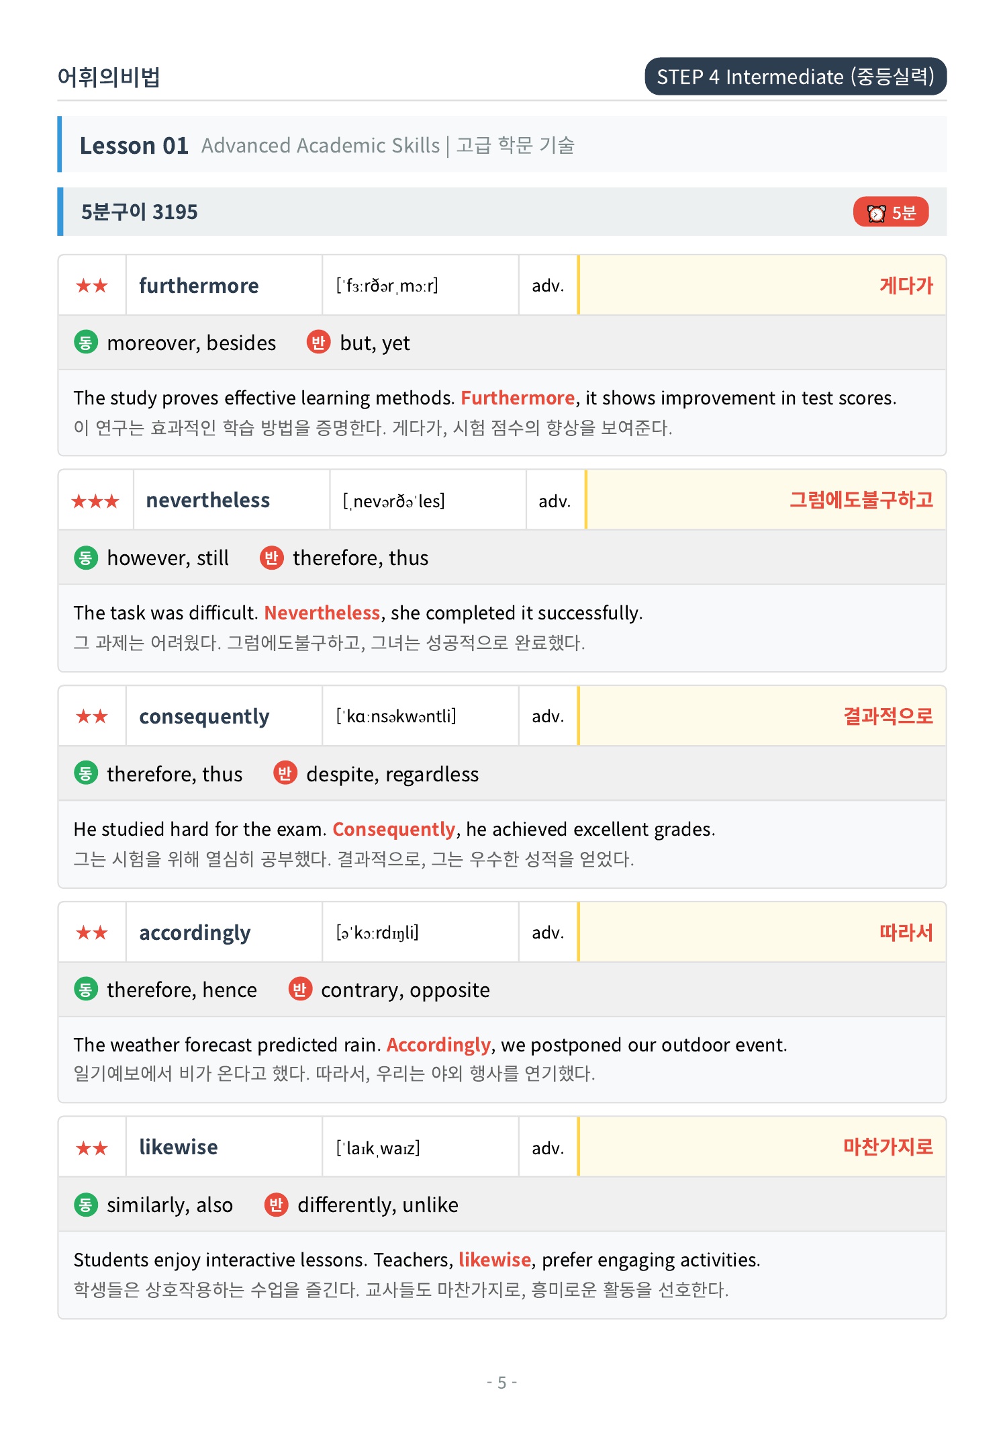The width and height of the screenshot is (1005, 1429).
Task: Click the yellow meaning box 마찬가지로
Action: (762, 1147)
